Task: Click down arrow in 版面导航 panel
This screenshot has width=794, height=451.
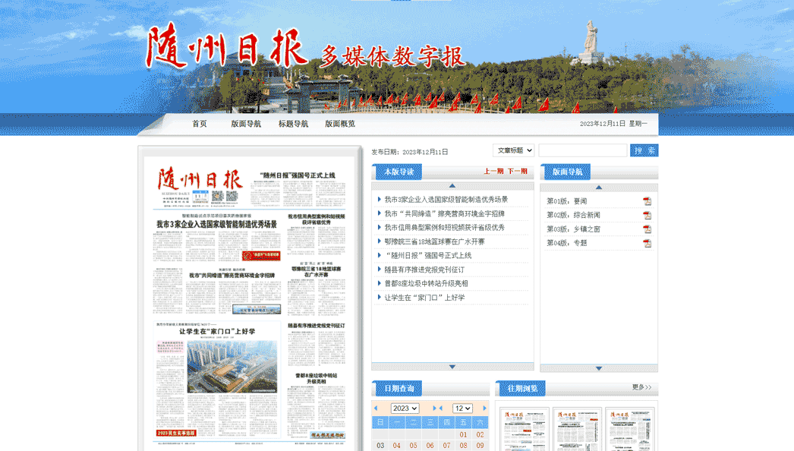Action: 599,368
